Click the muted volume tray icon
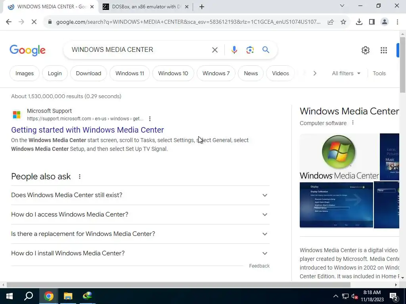Image resolution: width=406 pixels, height=304 pixels. click(354, 296)
